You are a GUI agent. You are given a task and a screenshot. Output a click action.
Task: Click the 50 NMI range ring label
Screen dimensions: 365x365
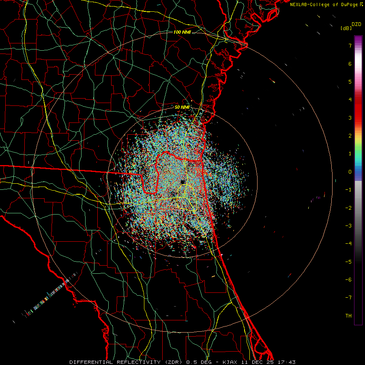[x=182, y=107]
